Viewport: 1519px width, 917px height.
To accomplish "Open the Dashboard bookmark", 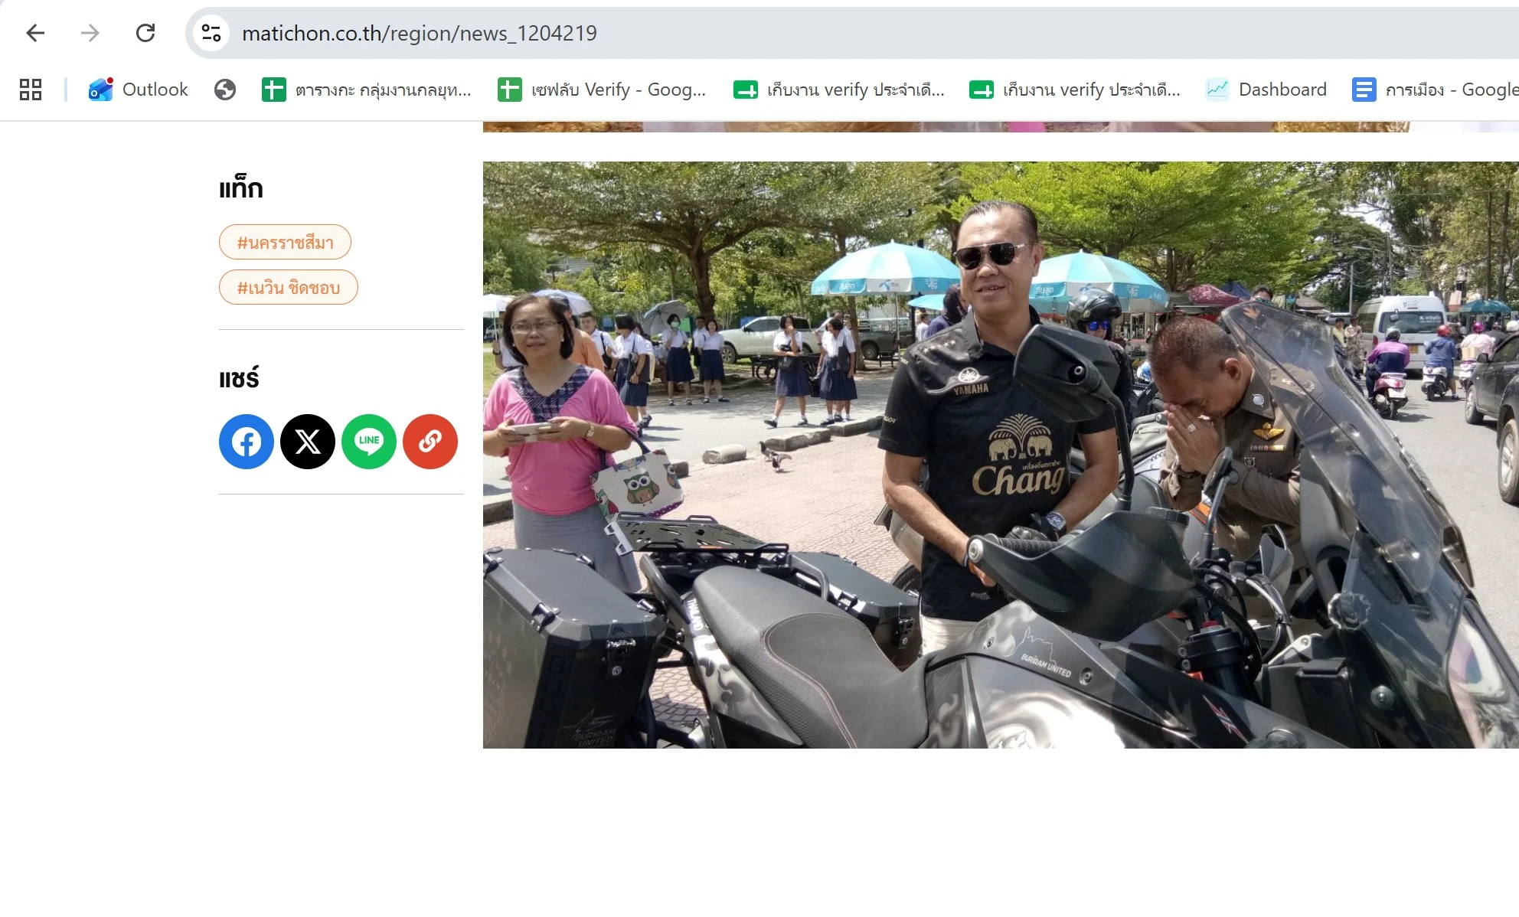I will (1266, 90).
